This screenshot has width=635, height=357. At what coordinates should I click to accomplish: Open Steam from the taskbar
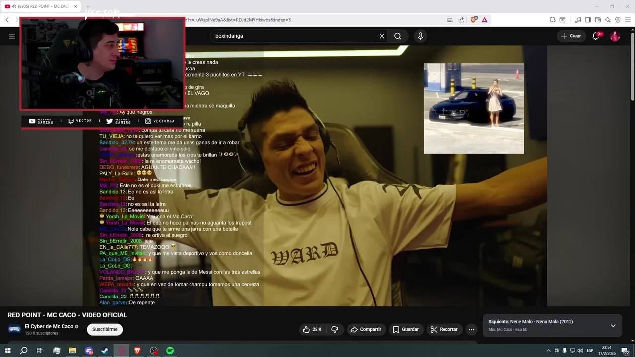pos(105,351)
